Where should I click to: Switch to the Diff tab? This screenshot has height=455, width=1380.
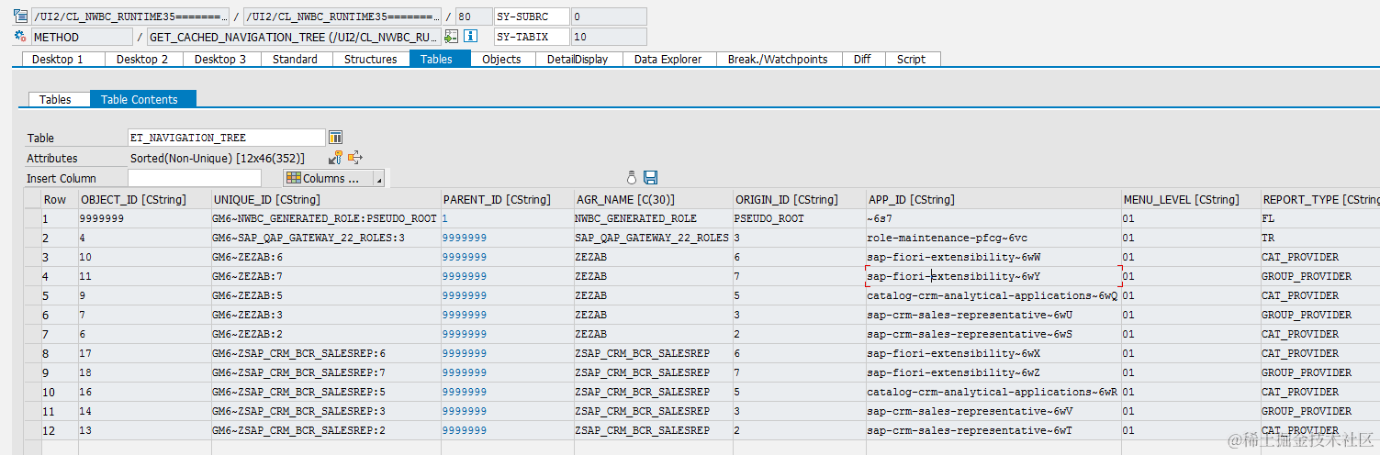(x=862, y=59)
